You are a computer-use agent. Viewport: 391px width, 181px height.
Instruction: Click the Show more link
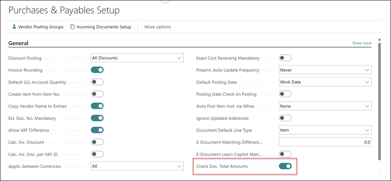[362, 43]
